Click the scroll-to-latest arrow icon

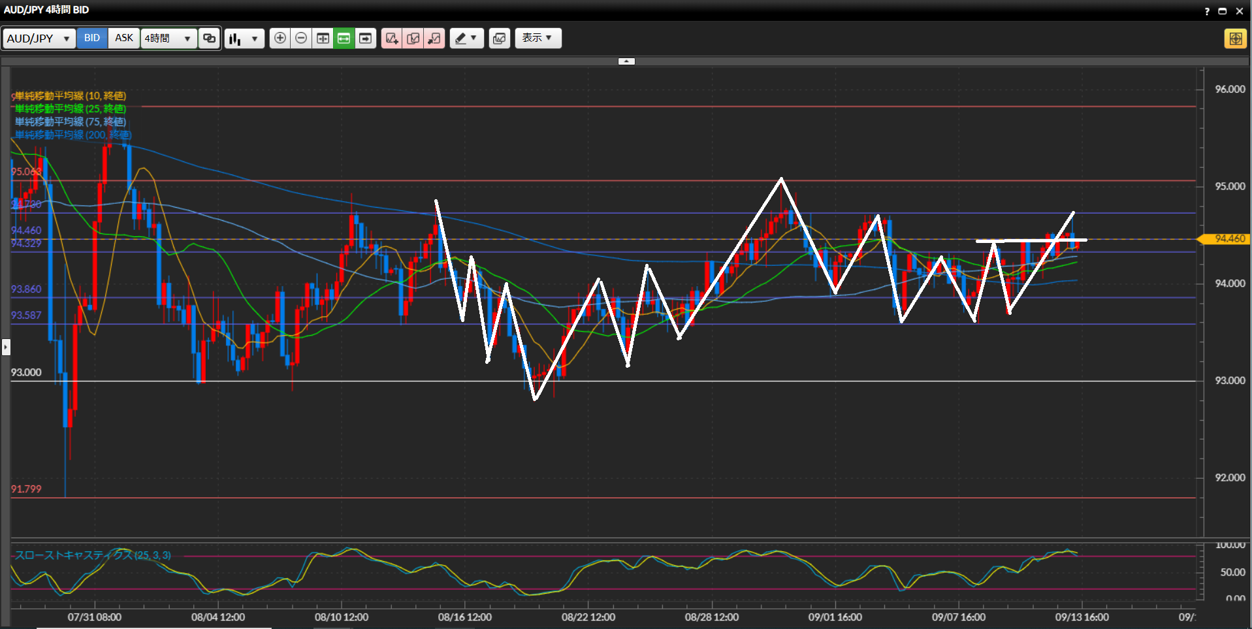point(365,39)
